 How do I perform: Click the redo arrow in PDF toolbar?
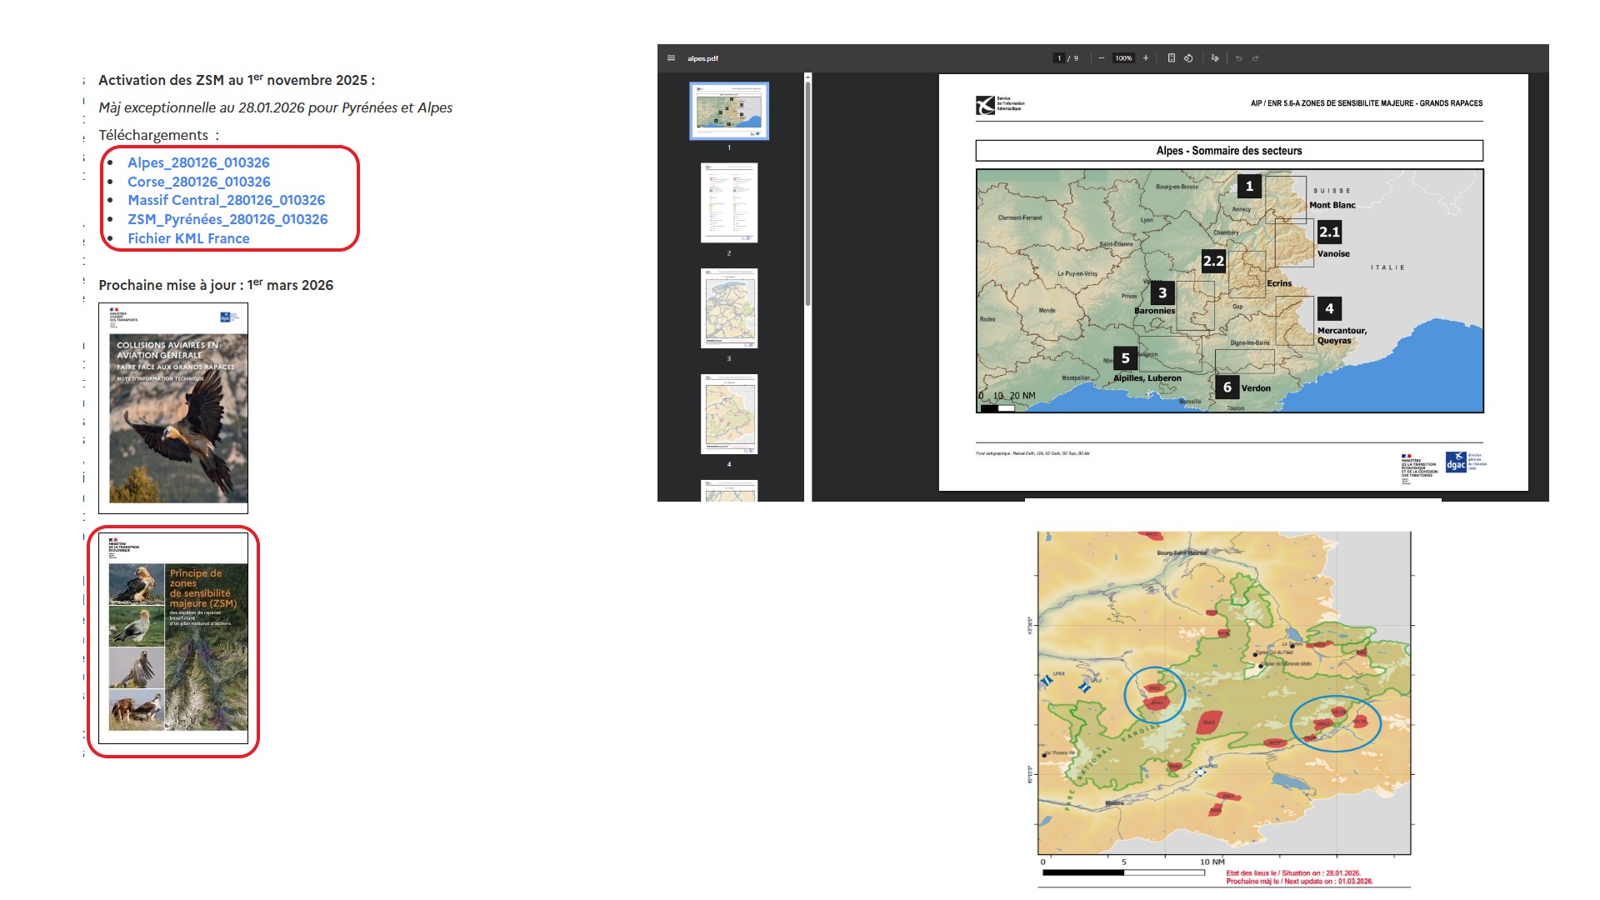[x=1256, y=58]
